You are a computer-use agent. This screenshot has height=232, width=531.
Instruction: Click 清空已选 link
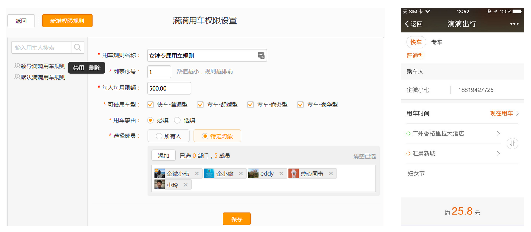(364, 156)
